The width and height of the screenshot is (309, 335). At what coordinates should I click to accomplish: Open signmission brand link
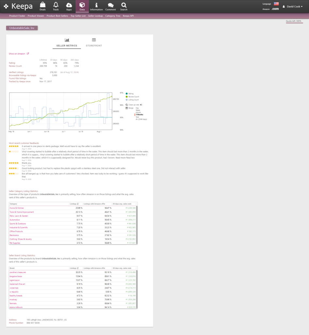coord(14,280)
